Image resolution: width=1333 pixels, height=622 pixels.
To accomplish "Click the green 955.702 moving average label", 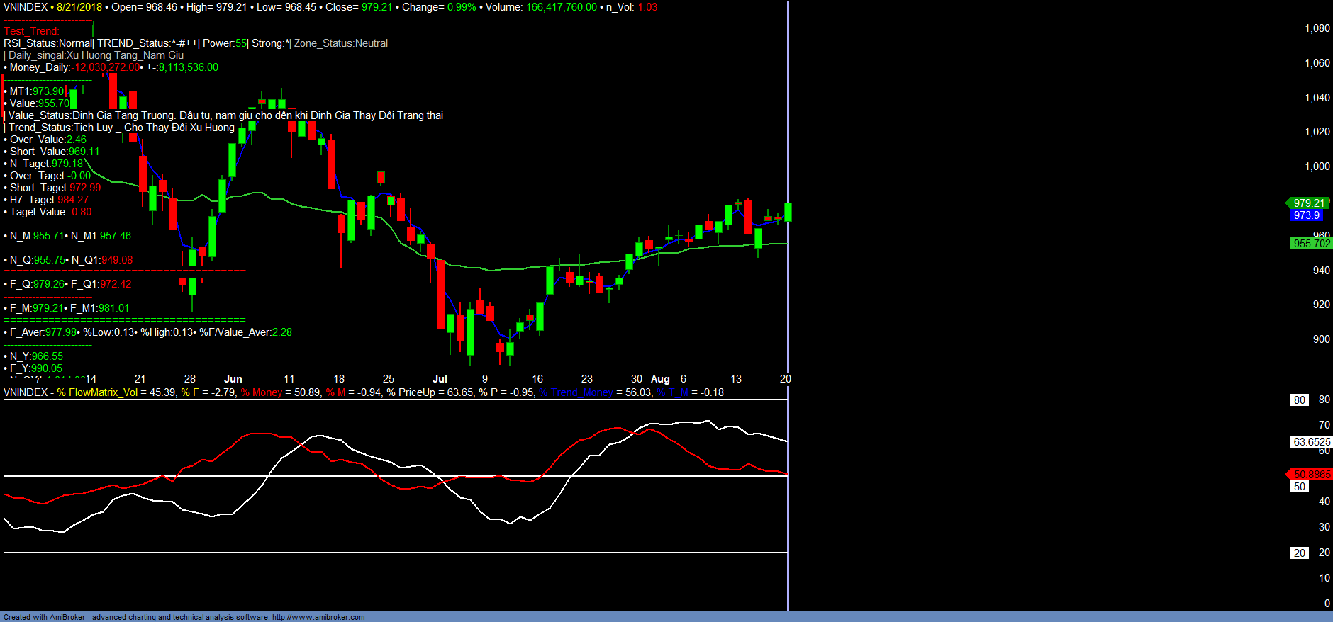I will [1311, 244].
